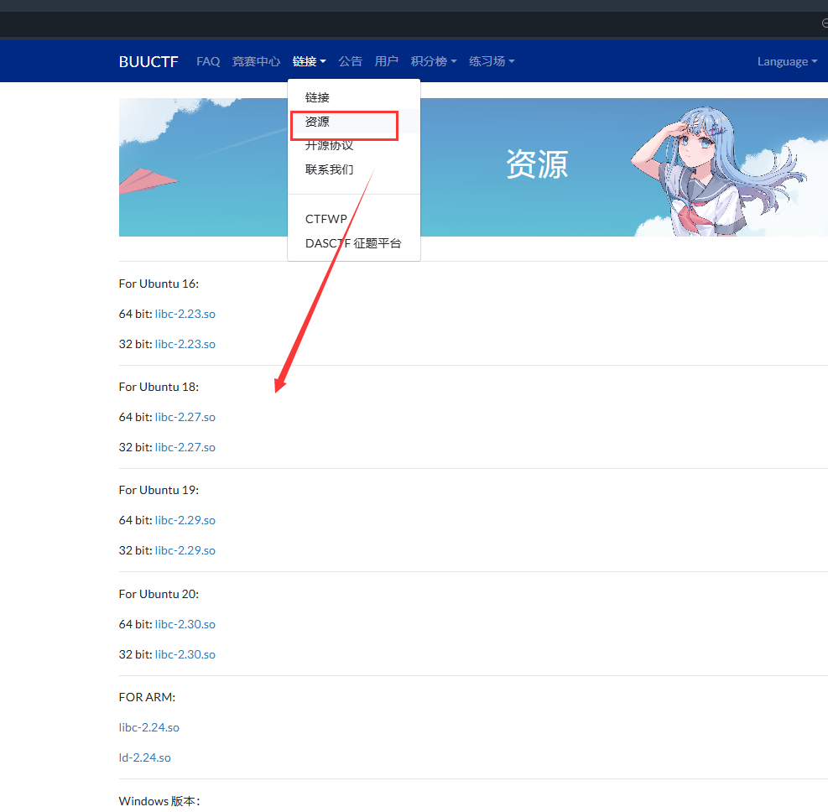Download Ubuntu 20 32 bit libc-2.30.so

[185, 654]
